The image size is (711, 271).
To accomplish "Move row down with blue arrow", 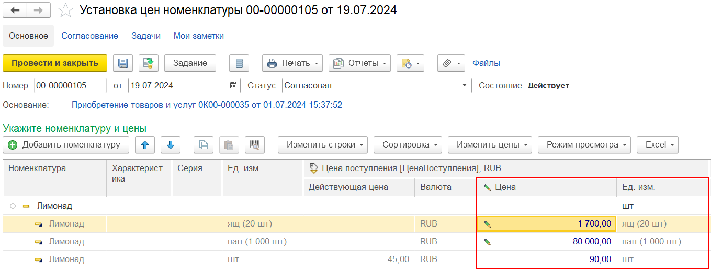I will pyautogui.click(x=171, y=145).
